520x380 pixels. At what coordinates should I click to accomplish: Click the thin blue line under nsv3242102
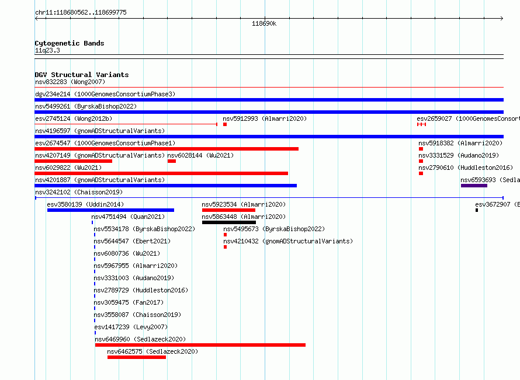269,198
